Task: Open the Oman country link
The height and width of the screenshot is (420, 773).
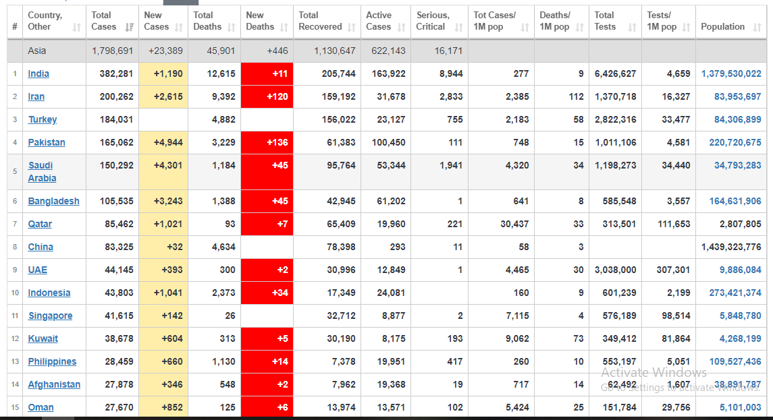Action: [41, 407]
